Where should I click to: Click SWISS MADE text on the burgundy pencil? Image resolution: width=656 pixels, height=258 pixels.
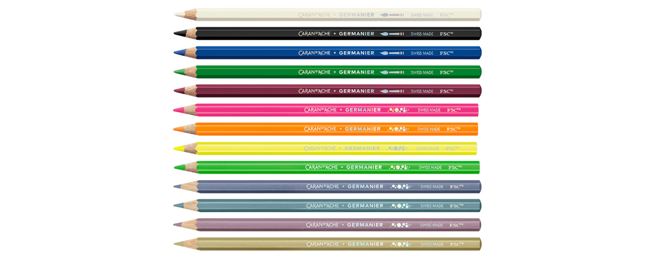(422, 91)
